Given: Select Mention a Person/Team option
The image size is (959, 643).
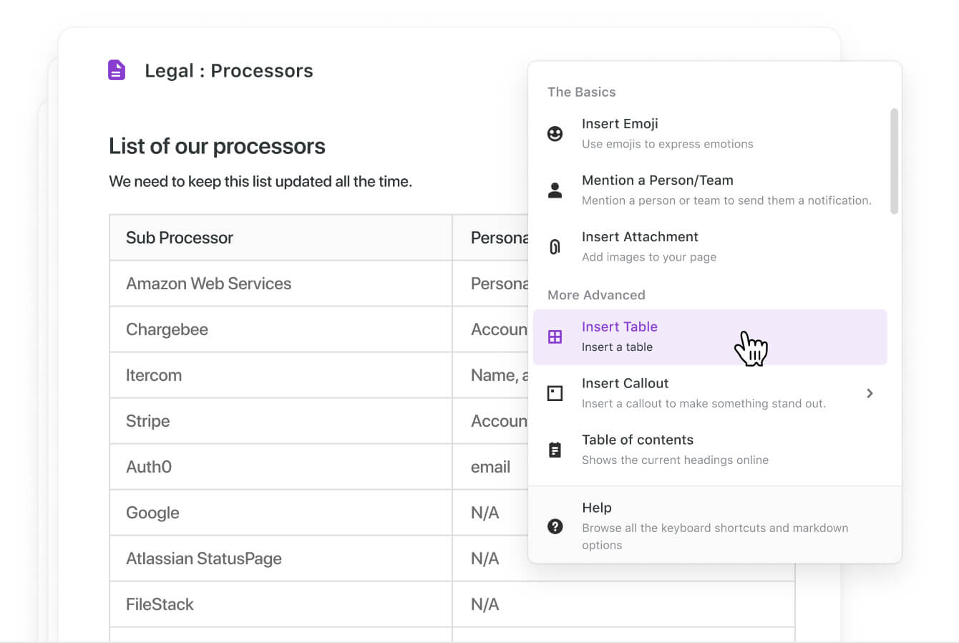Looking at the screenshot, I should click(x=710, y=190).
